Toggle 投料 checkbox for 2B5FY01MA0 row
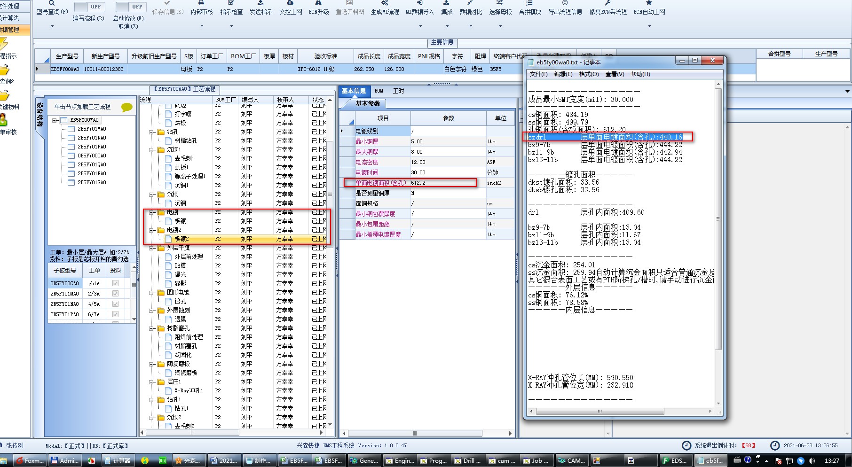852x467 pixels. 115,294
